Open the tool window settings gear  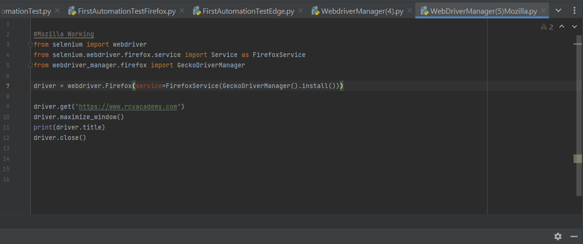pos(558,236)
